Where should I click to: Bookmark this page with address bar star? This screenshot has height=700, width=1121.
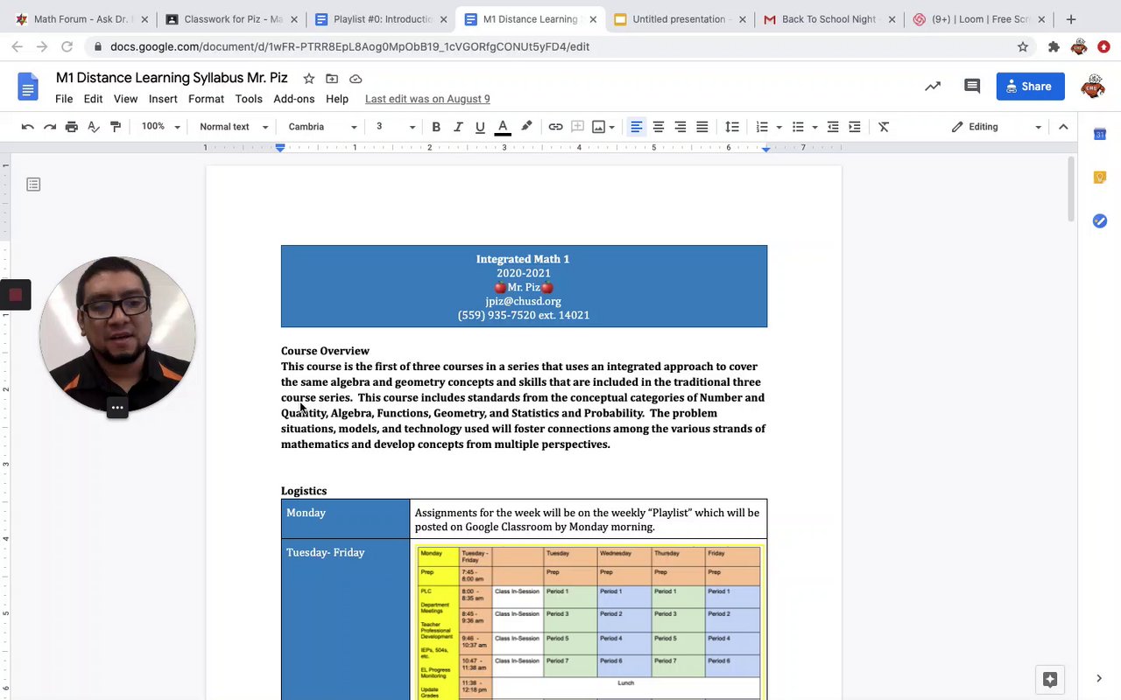tap(1023, 46)
